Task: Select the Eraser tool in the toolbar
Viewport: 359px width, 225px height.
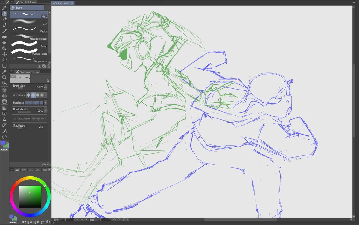Action: pos(4,13)
